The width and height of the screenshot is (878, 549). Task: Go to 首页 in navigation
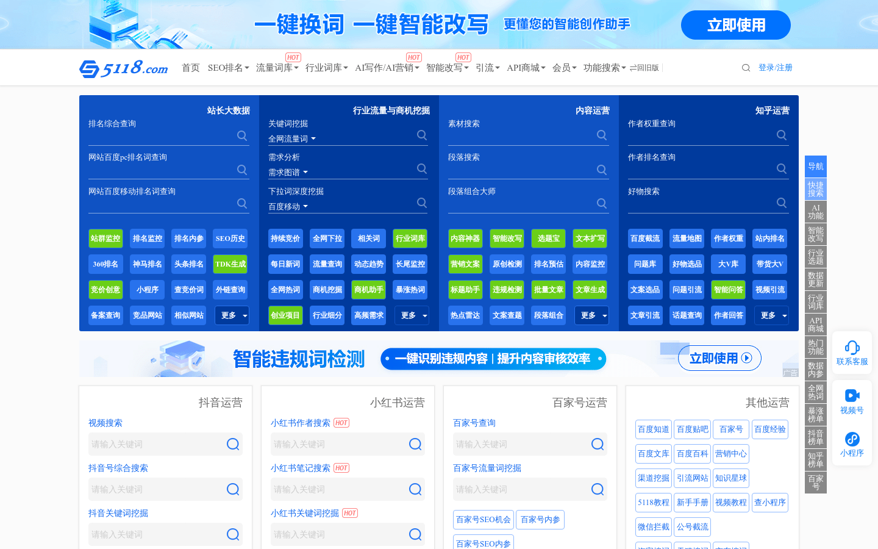coord(190,68)
